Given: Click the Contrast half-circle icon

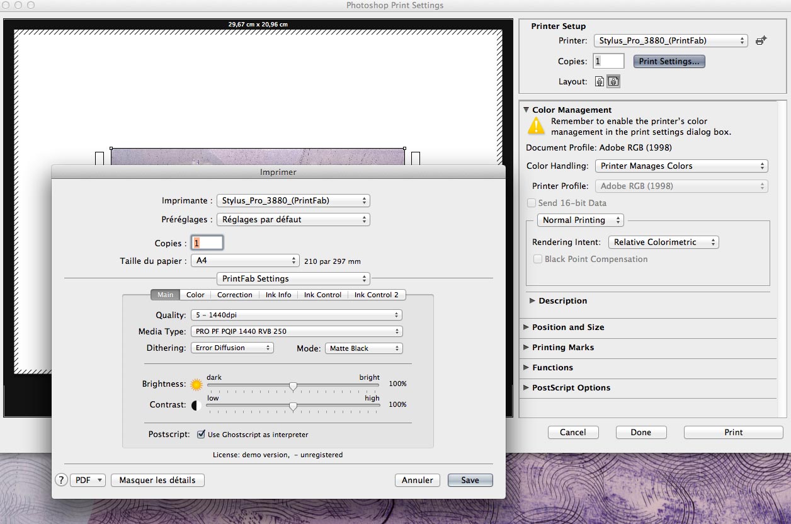Looking at the screenshot, I should click(196, 405).
